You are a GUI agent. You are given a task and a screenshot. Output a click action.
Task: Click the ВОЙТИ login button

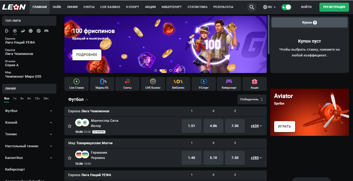306,7
